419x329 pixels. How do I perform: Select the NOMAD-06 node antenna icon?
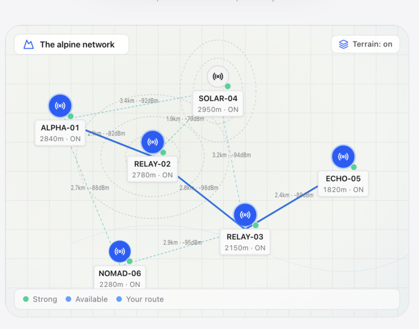coord(120,251)
